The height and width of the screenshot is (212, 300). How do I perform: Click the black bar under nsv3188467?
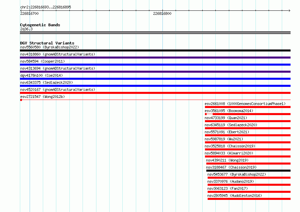click(x=248, y=171)
